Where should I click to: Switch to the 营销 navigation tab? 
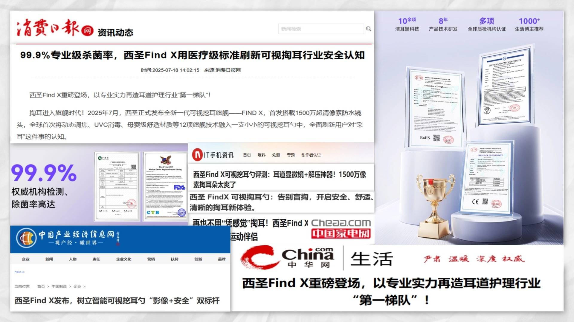coord(151,259)
